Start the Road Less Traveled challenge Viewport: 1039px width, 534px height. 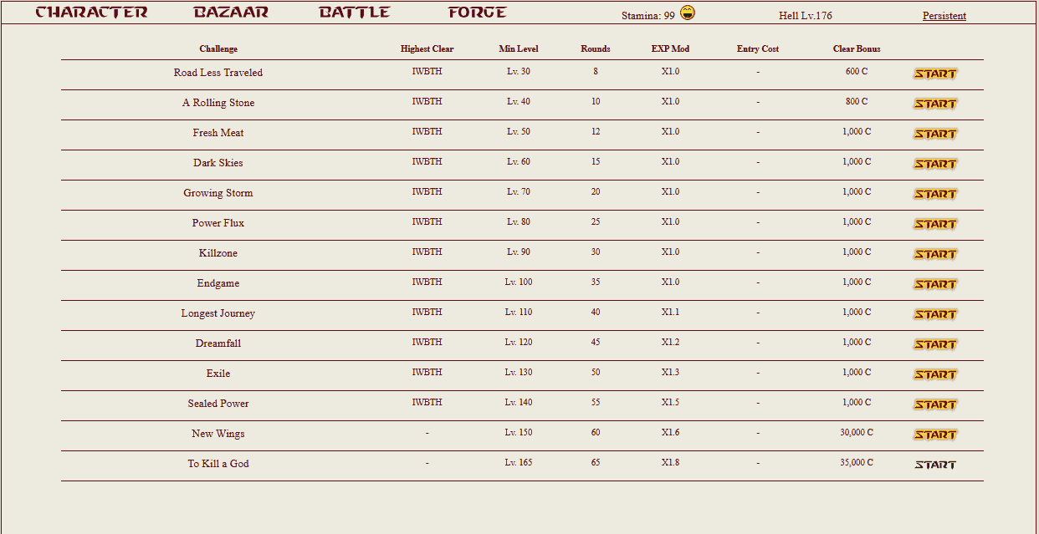click(x=934, y=74)
